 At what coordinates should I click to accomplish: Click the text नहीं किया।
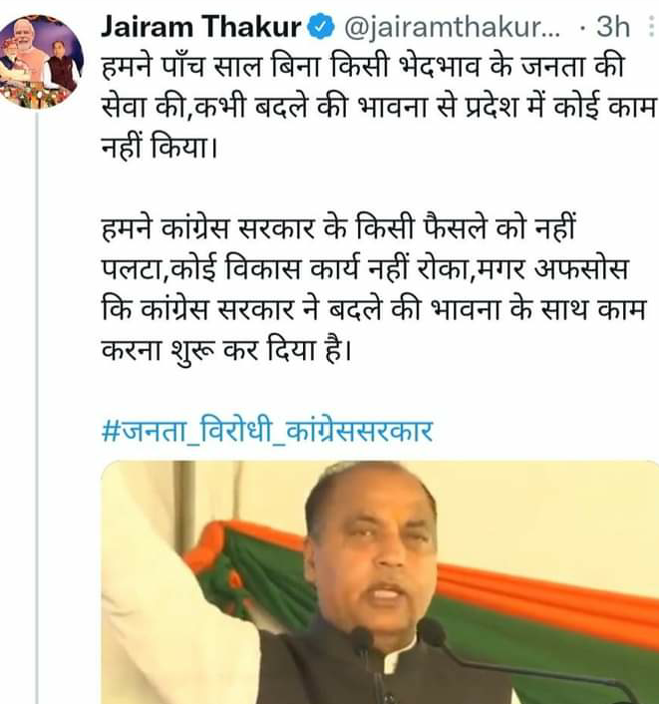tap(160, 148)
